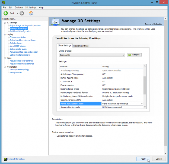Open Adjust video color settings
This screenshot has width=169, height=164.
point(21,61)
